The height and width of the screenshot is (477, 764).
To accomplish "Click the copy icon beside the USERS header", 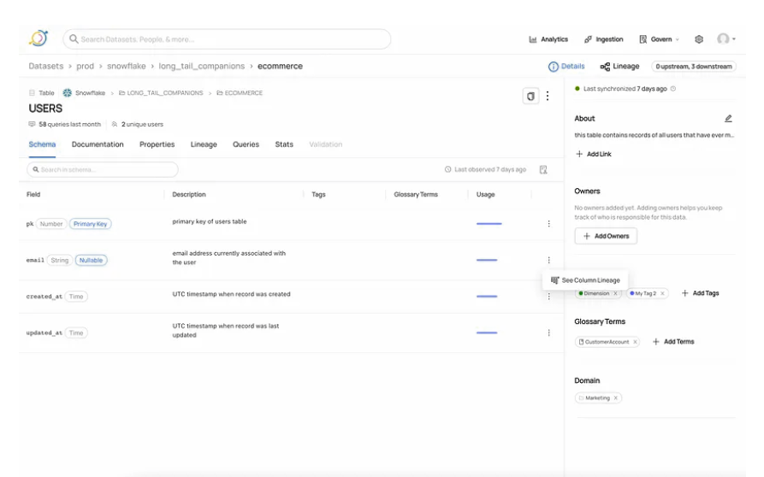I will click(x=530, y=97).
